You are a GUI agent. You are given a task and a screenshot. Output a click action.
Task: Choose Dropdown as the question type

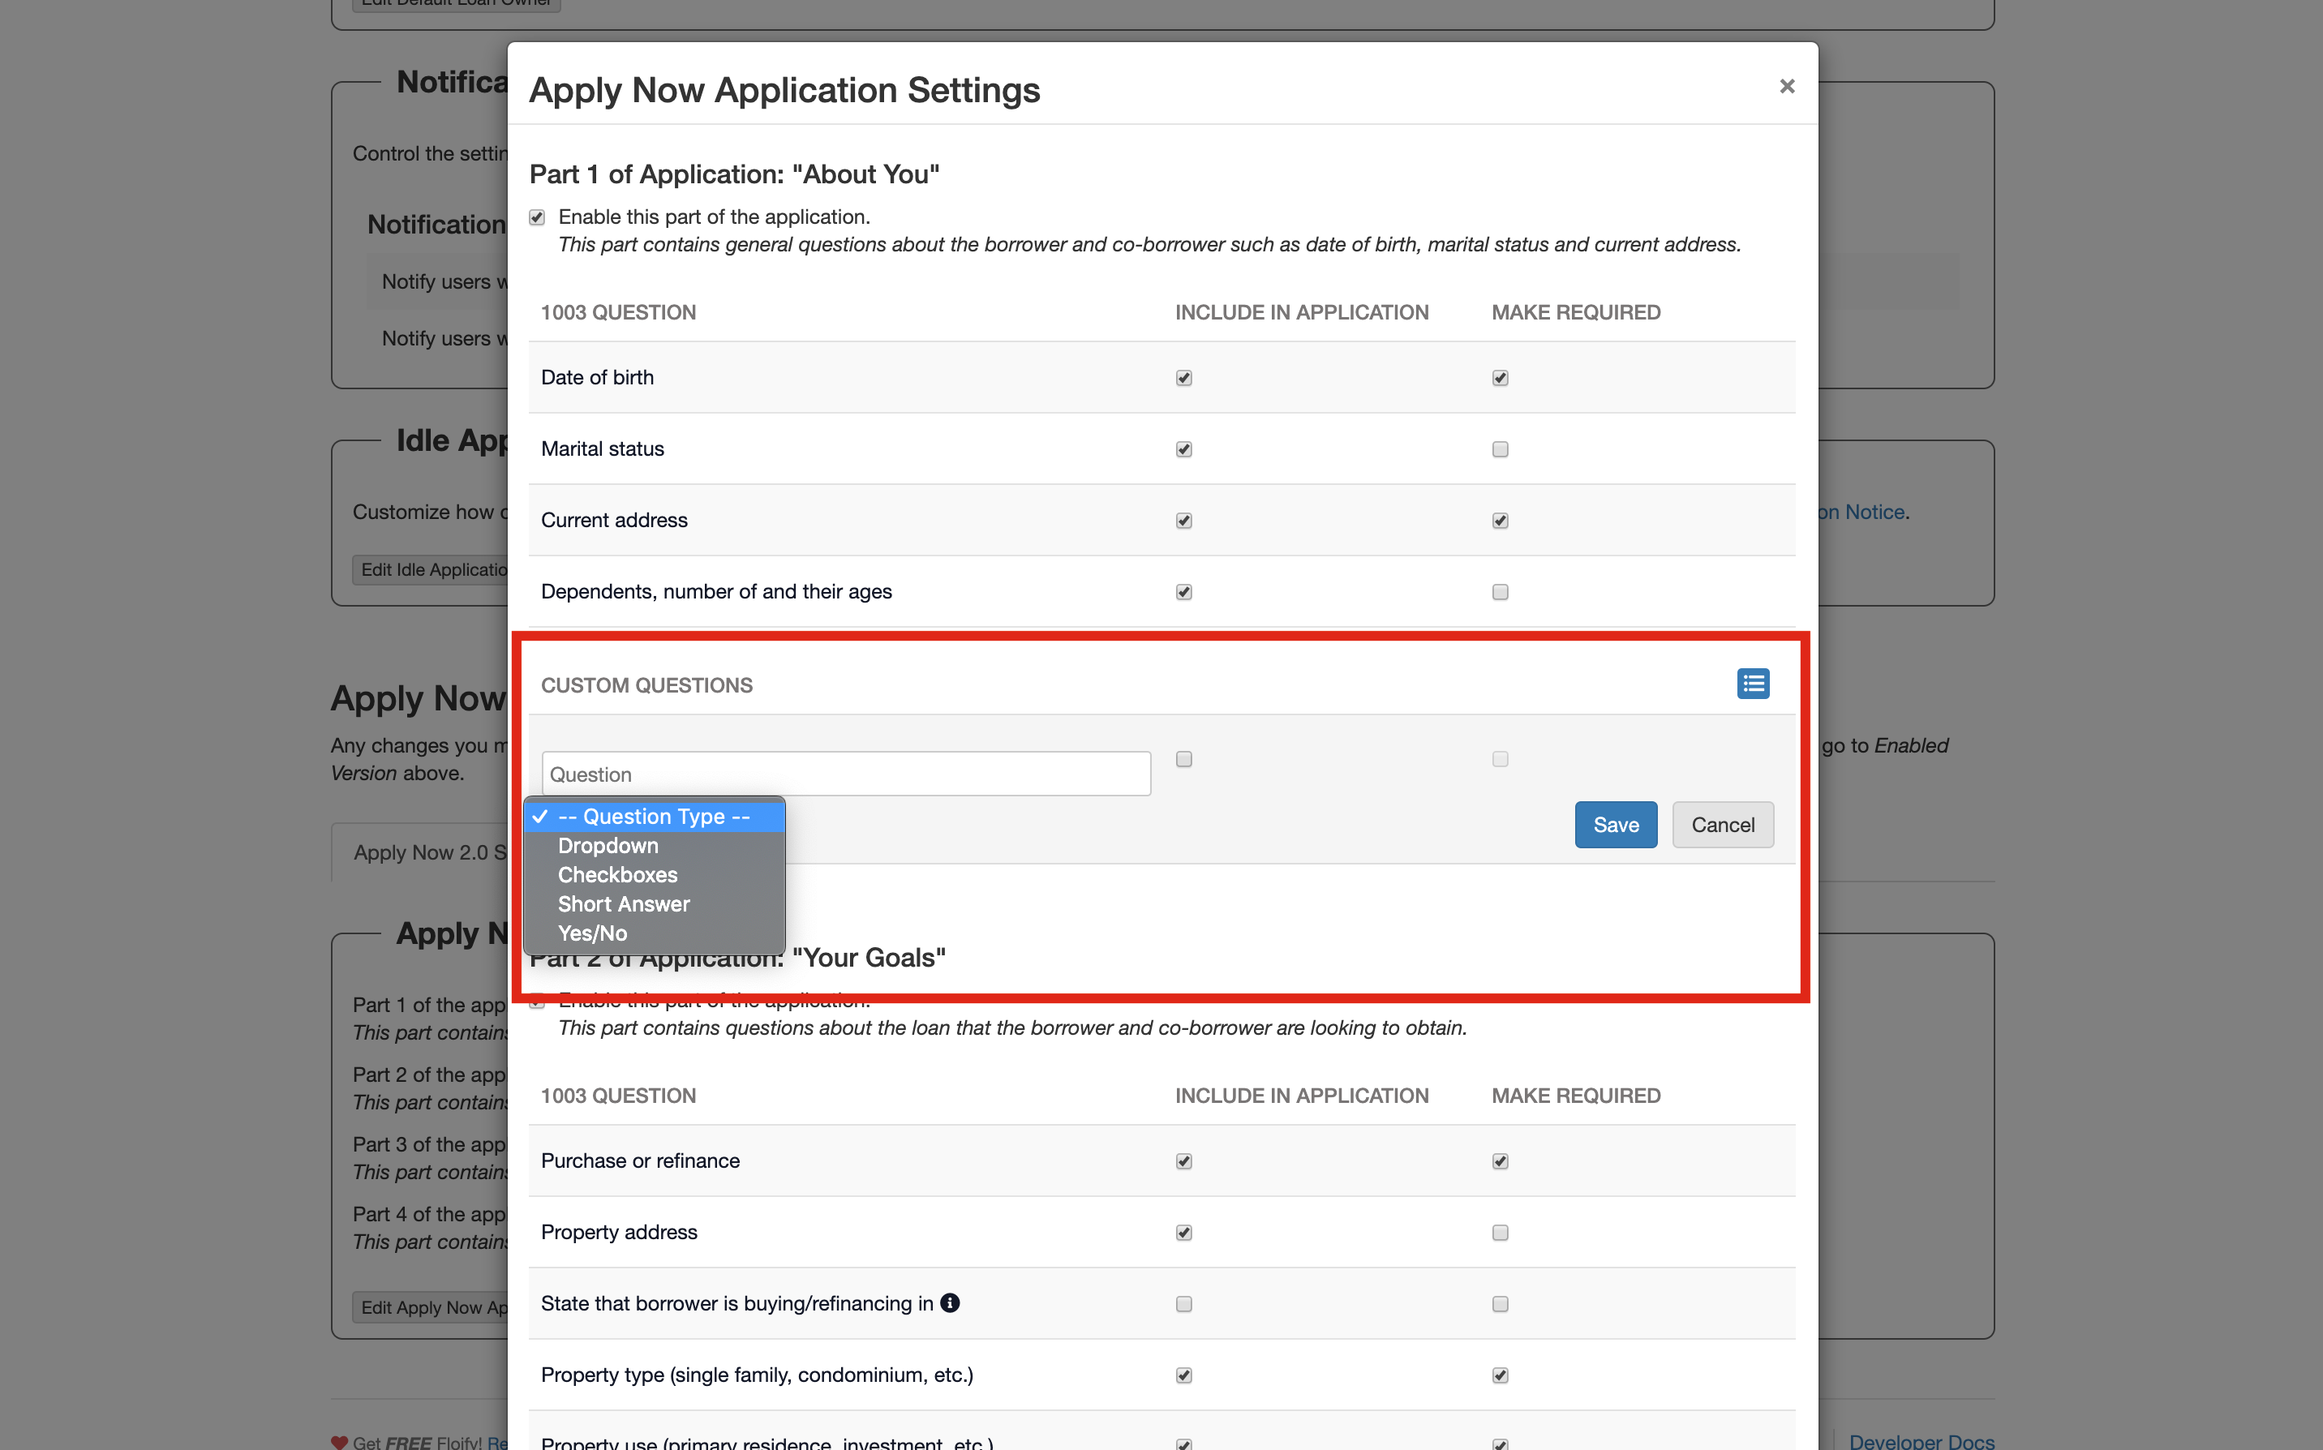coord(608,846)
